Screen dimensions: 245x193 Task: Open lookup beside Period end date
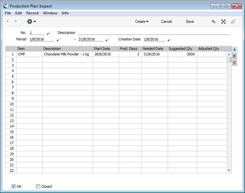(x=108, y=39)
